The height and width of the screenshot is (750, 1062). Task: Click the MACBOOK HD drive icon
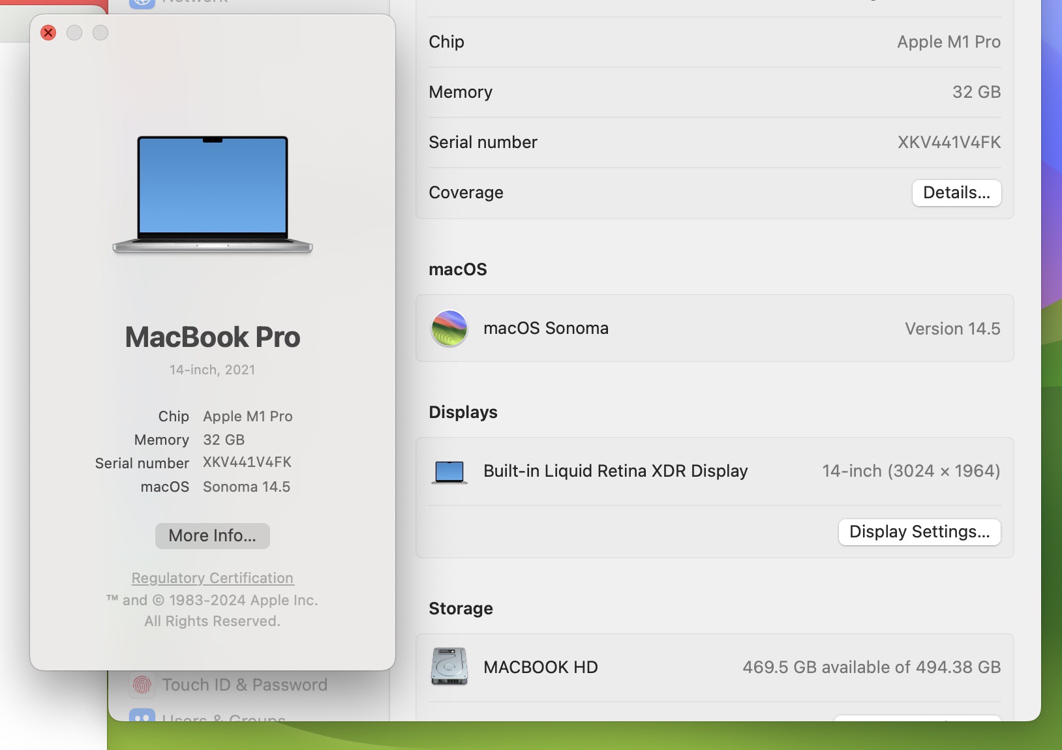click(x=449, y=667)
